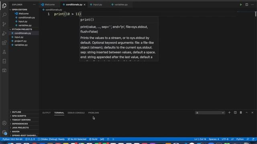
Task: Open conditionals.py under Open Editors
Action: coord(27,18)
